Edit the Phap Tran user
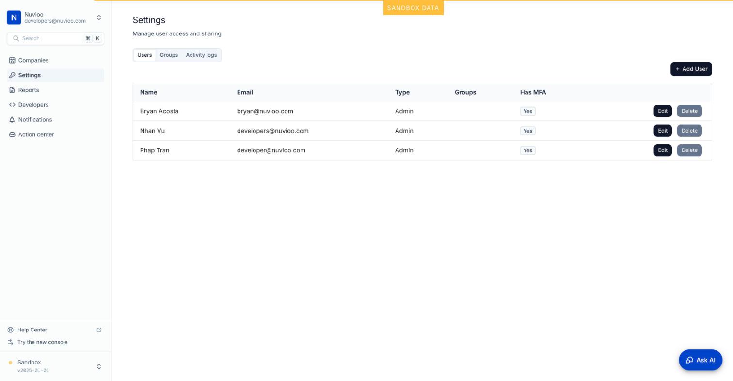The width and height of the screenshot is (733, 381). coord(663,150)
